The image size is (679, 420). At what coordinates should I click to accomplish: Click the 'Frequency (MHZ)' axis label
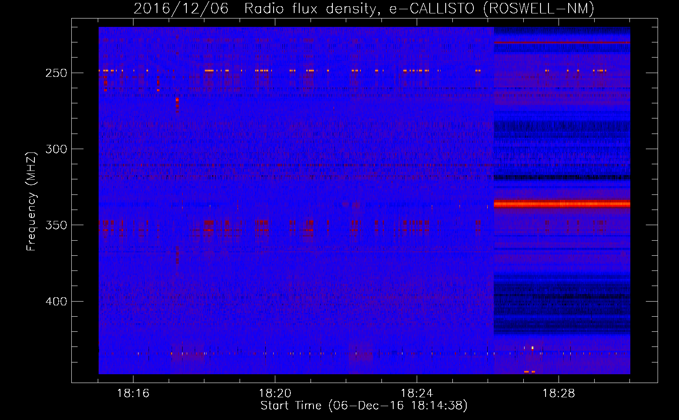click(x=31, y=201)
